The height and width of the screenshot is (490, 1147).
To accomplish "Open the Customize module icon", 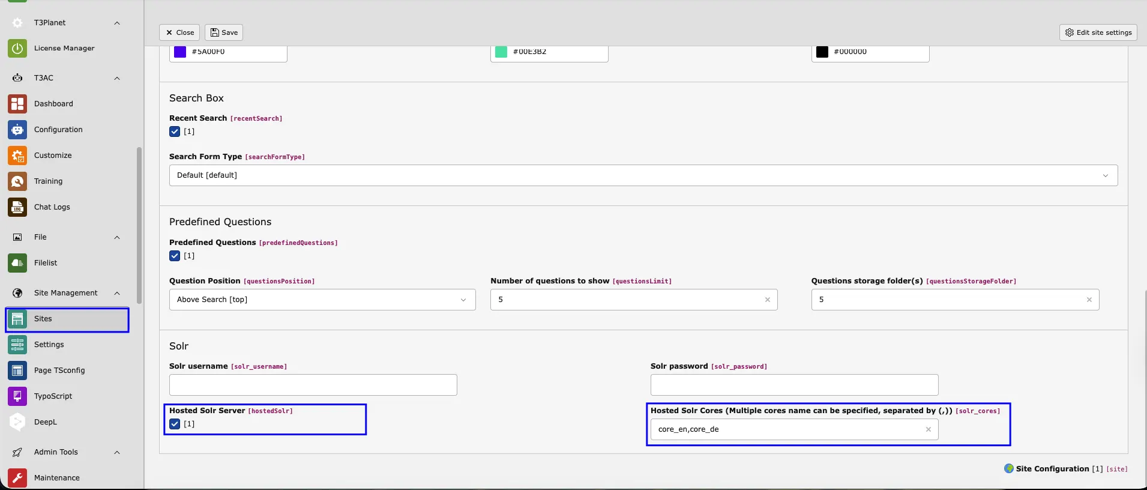I will point(17,156).
